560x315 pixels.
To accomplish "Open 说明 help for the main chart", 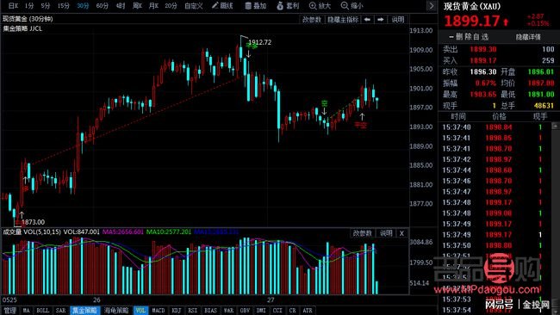I will point(398,19).
